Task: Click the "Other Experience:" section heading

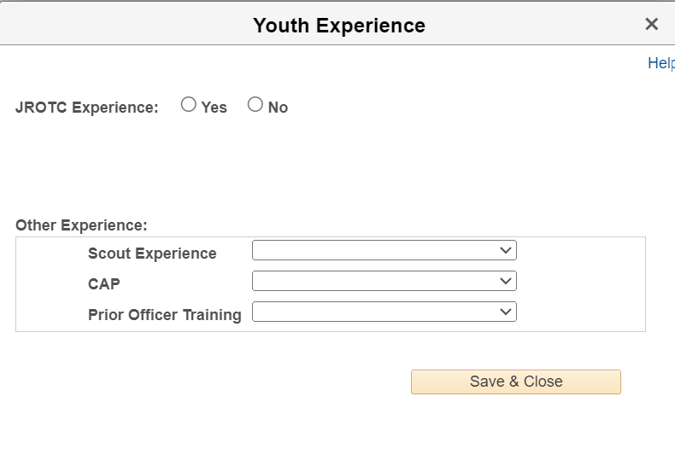Action: [81, 225]
